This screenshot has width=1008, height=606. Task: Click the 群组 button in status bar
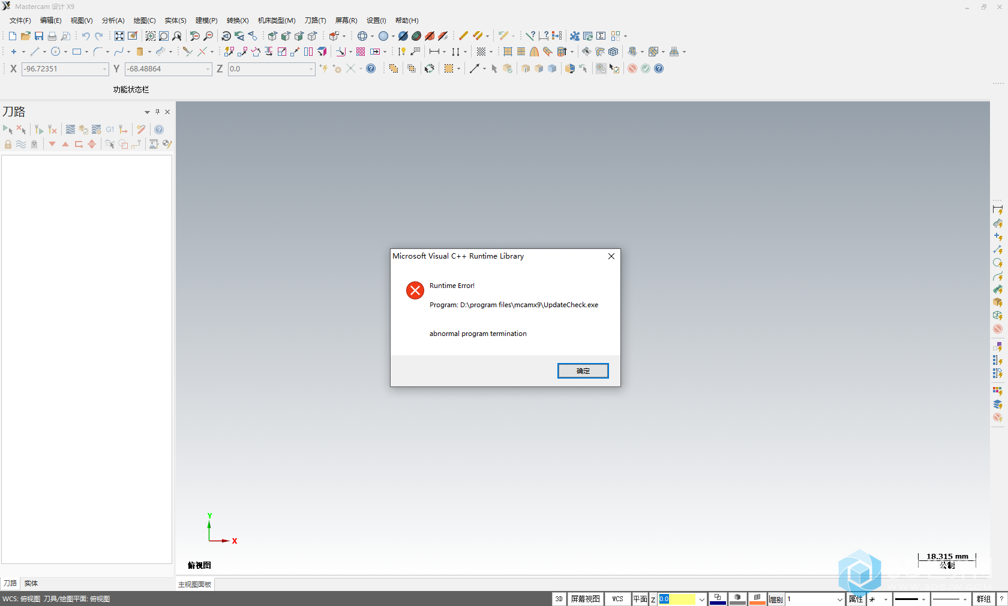tap(983, 599)
